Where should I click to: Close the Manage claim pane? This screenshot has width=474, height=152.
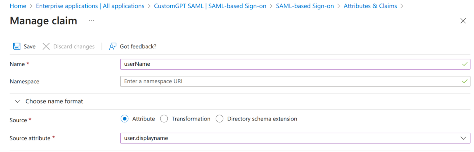[x=463, y=21]
